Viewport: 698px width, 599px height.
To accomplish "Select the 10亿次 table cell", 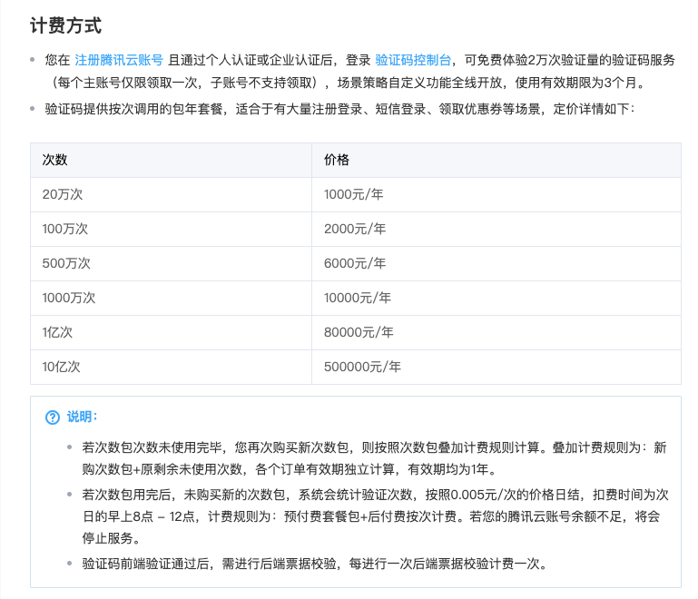I will pos(171,368).
